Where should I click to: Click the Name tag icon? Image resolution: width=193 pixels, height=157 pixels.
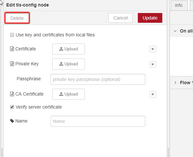[12, 121]
